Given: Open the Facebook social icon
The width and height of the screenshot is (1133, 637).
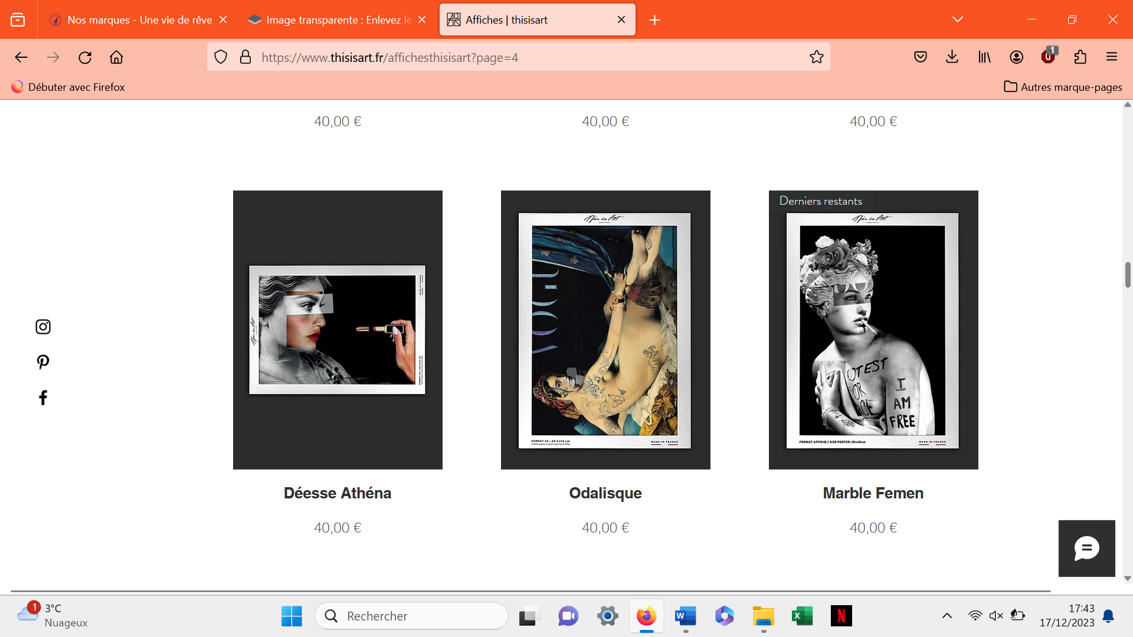Looking at the screenshot, I should point(43,398).
